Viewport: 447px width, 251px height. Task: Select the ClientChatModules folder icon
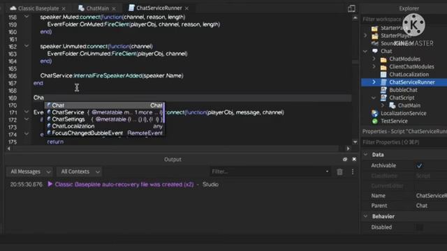383,67
